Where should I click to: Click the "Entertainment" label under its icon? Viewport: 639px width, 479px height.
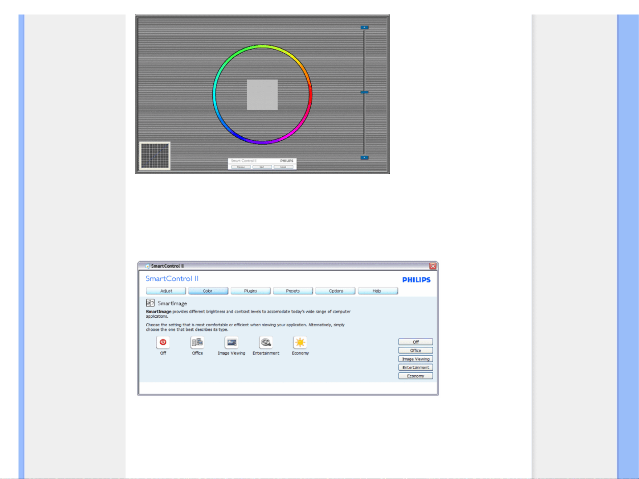[x=266, y=353]
